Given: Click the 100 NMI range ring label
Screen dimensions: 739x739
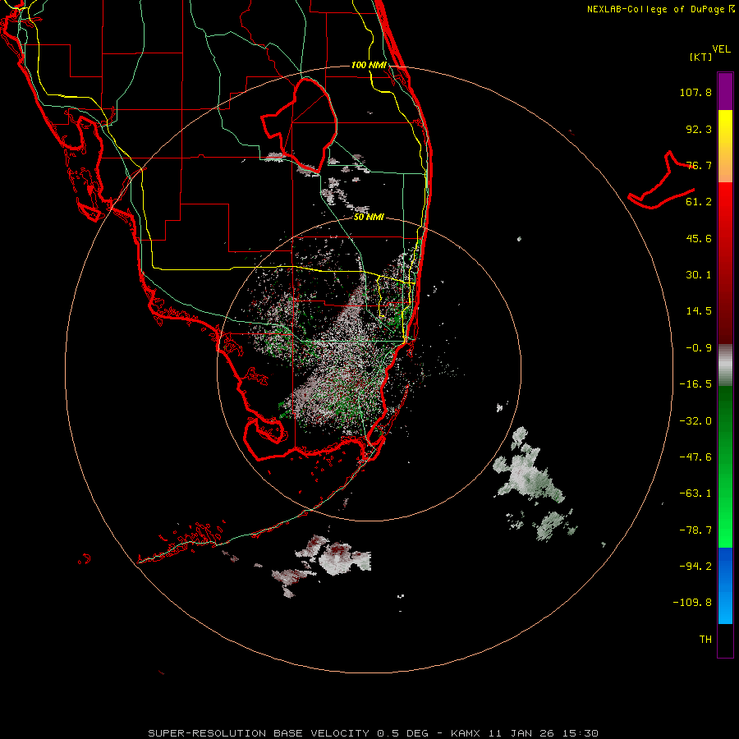Looking at the screenshot, I should (369, 65).
